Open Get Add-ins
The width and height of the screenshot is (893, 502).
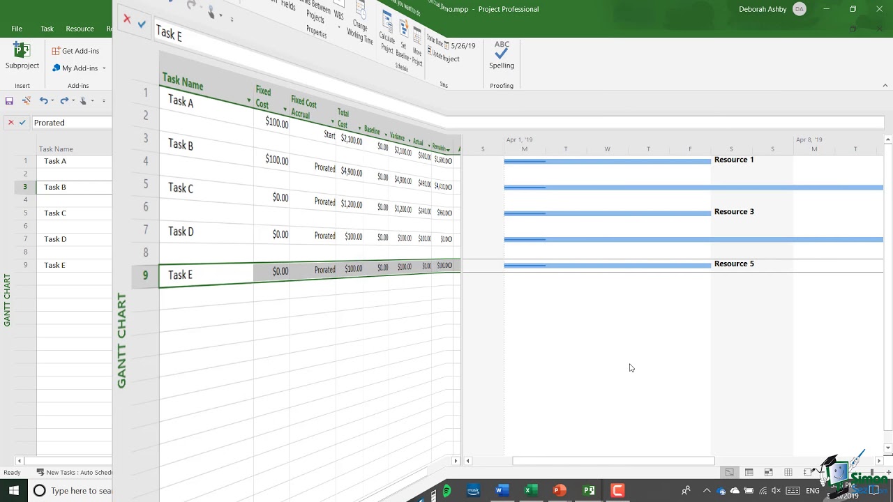click(x=75, y=51)
